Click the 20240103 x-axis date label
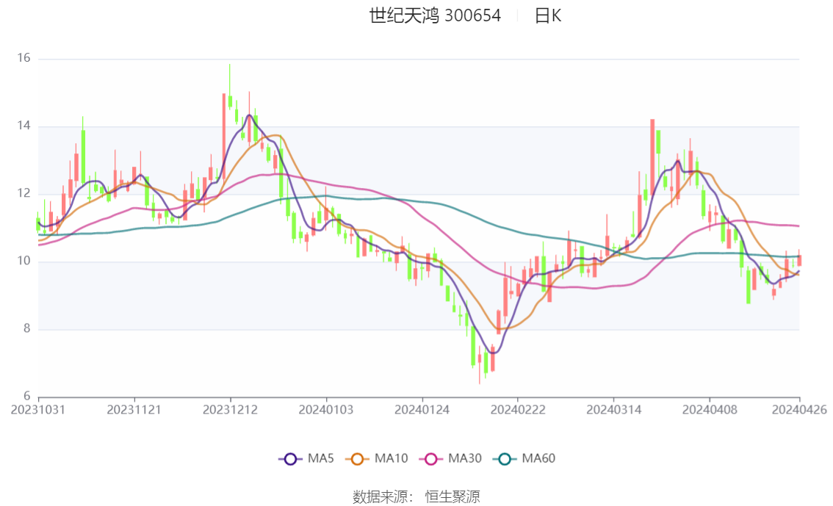 coord(326,410)
